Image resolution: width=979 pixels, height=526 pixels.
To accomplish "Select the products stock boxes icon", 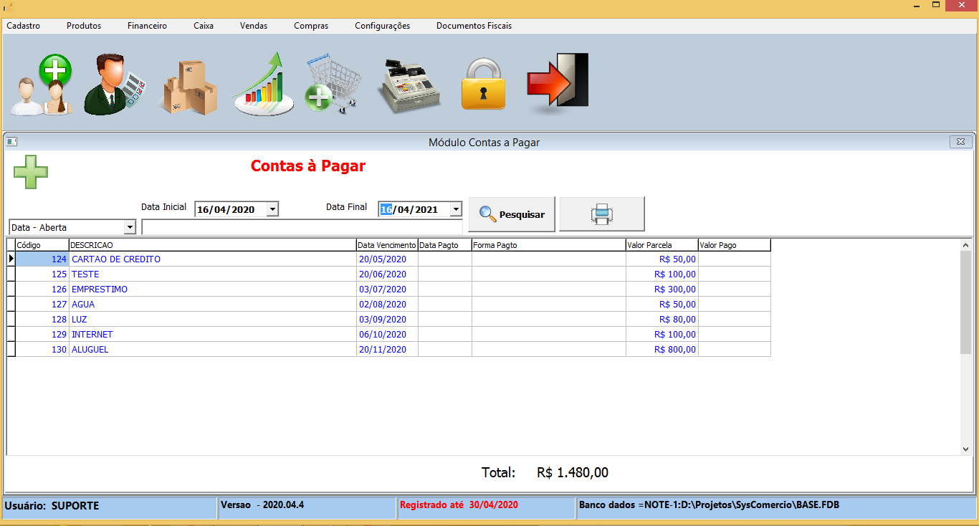I will click(188, 84).
